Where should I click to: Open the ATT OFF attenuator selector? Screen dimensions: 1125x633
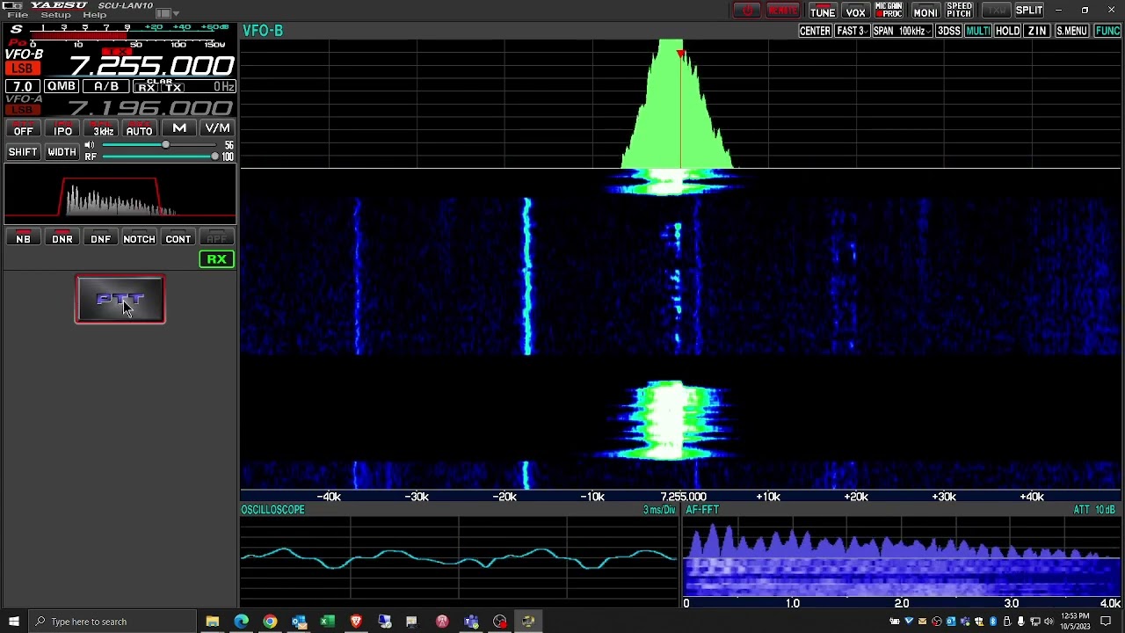coord(23,130)
